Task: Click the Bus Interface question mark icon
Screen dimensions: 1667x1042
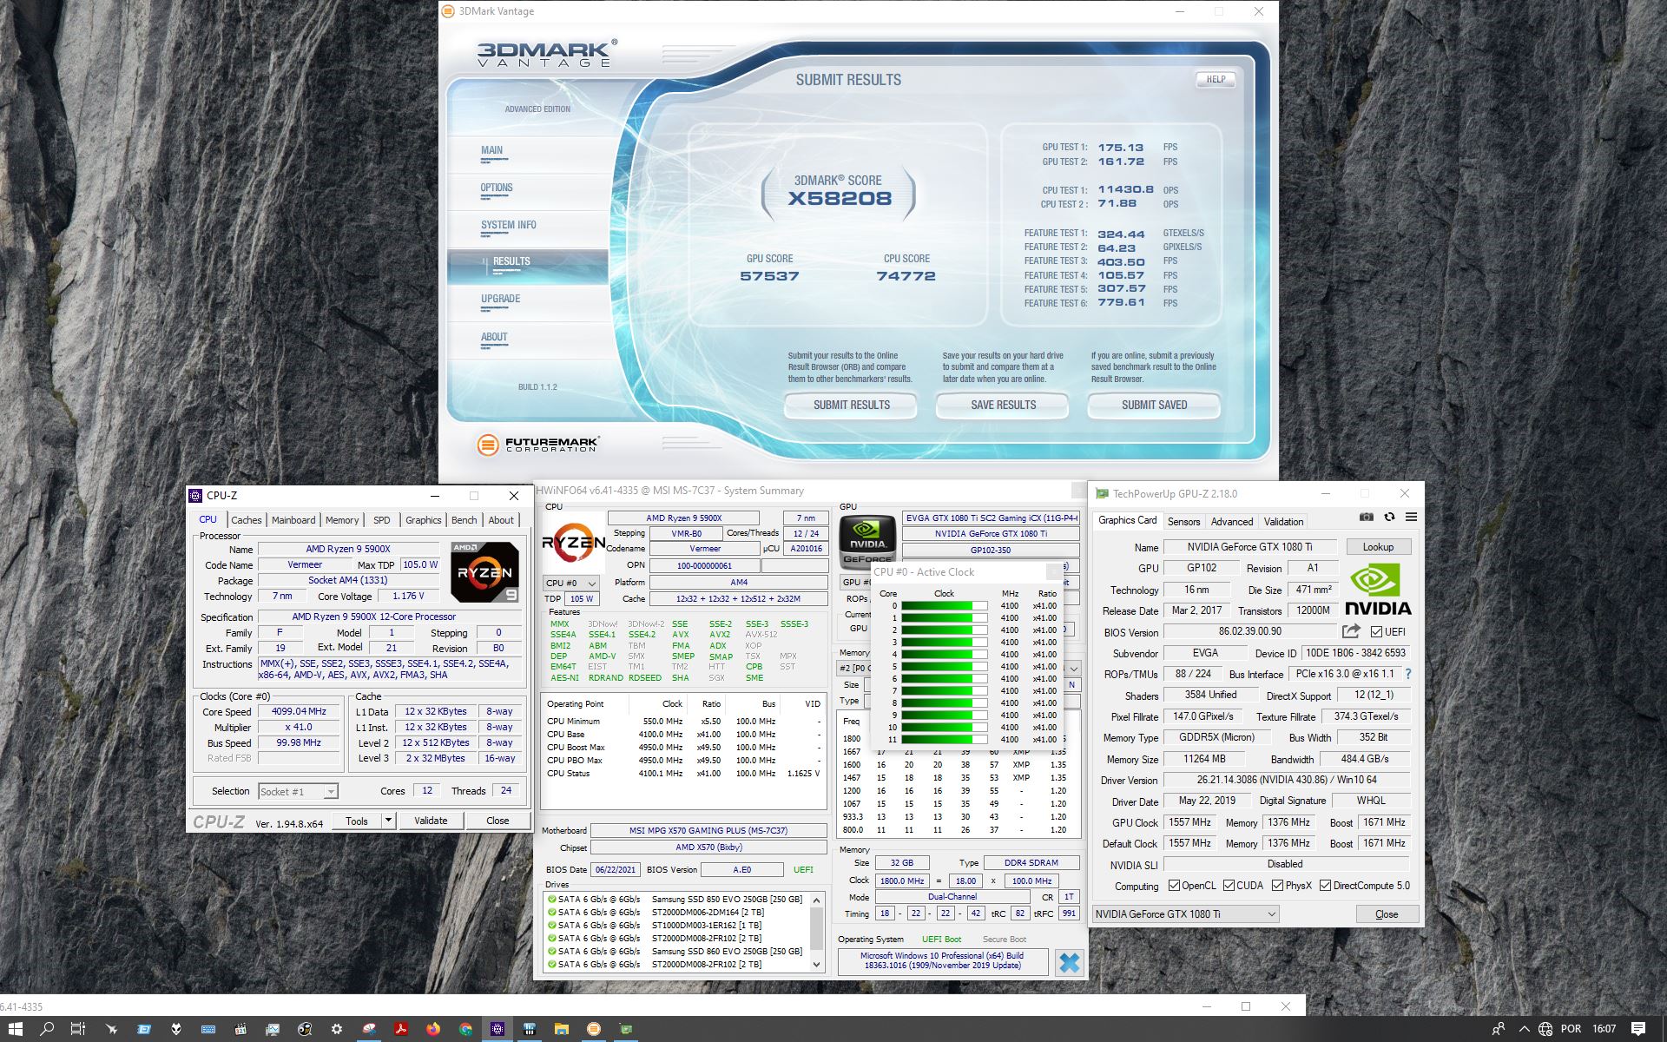Action: [1407, 674]
